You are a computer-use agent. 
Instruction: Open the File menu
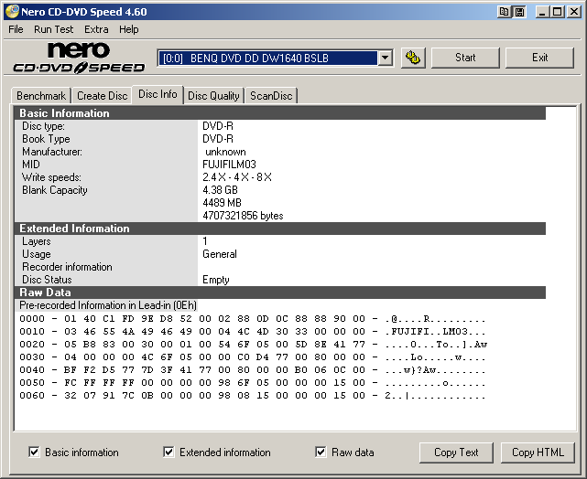[x=16, y=29]
